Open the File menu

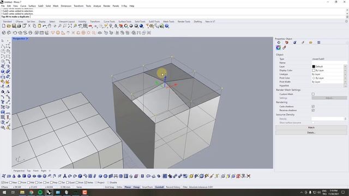click(3, 6)
